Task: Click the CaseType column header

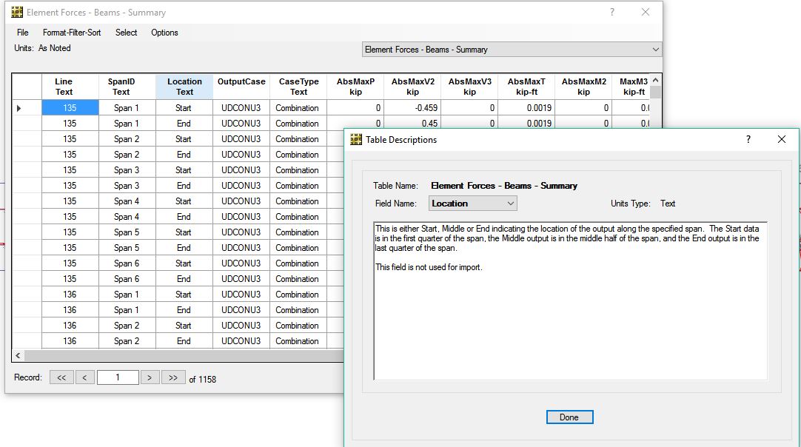Action: [x=299, y=87]
